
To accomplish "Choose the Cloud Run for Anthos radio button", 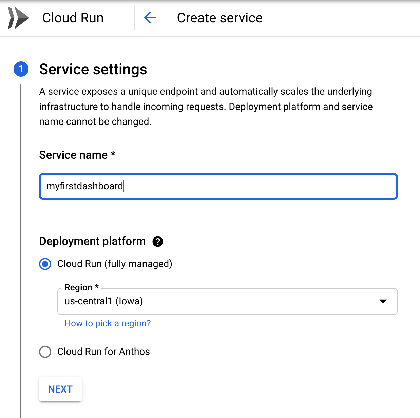I will 45,352.
